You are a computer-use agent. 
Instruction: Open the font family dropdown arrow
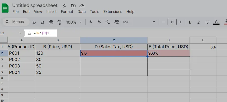coord(154,22)
